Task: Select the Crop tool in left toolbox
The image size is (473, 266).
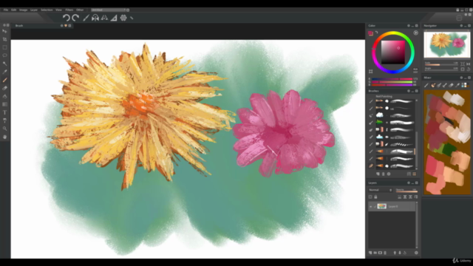Action: [x=4, y=39]
